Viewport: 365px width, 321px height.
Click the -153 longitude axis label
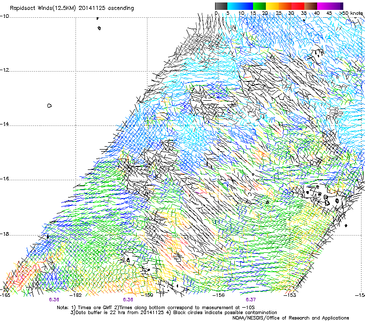(290, 295)
